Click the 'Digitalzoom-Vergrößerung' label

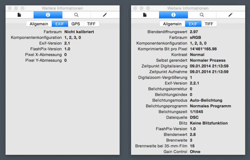coord(162,78)
